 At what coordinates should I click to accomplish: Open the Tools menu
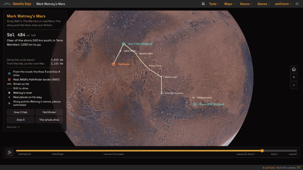[x=214, y=4]
